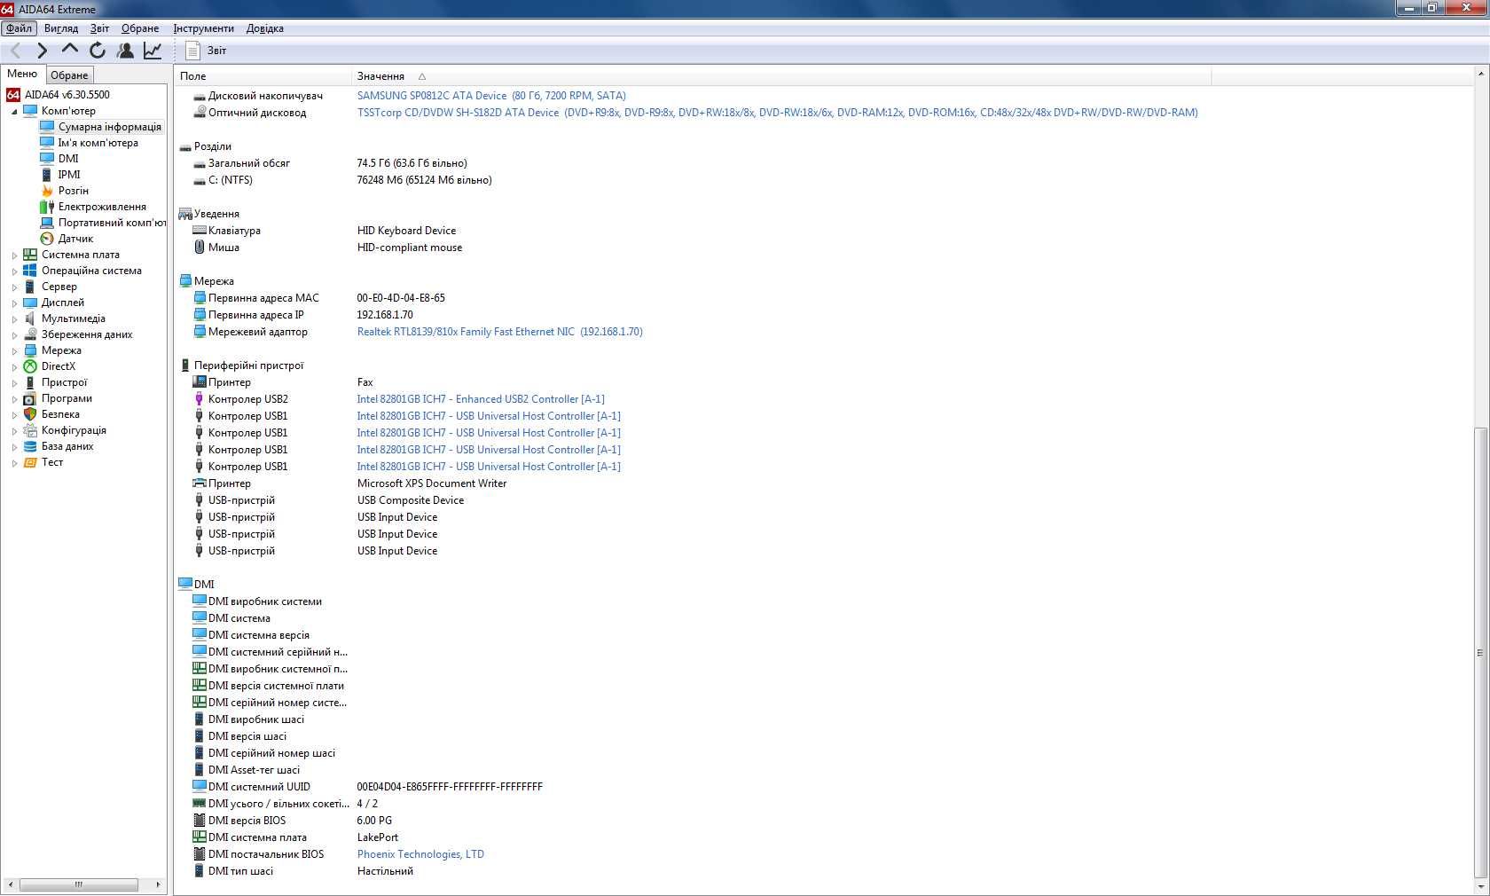Go up one level with the Up arrow
The height and width of the screenshot is (896, 1490).
pos(69,51)
